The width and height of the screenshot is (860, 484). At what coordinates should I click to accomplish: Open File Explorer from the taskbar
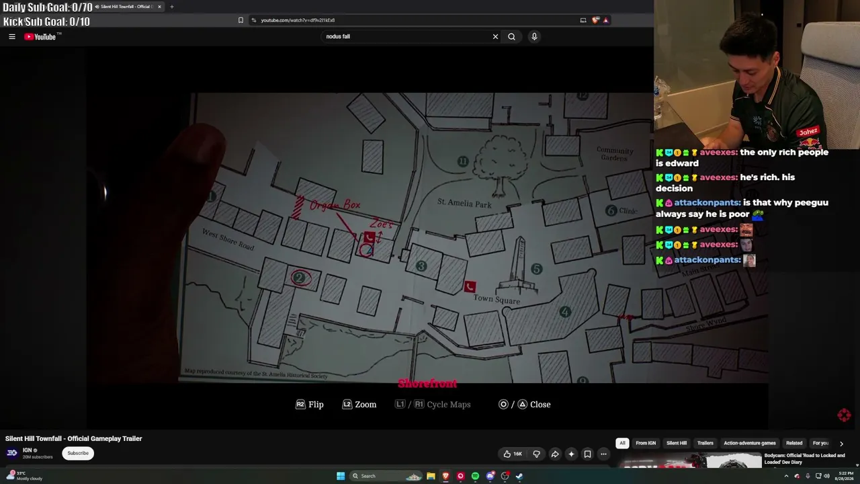tap(431, 476)
